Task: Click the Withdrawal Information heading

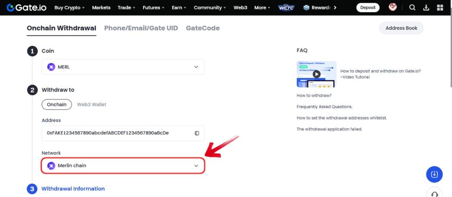Action: 73,189
